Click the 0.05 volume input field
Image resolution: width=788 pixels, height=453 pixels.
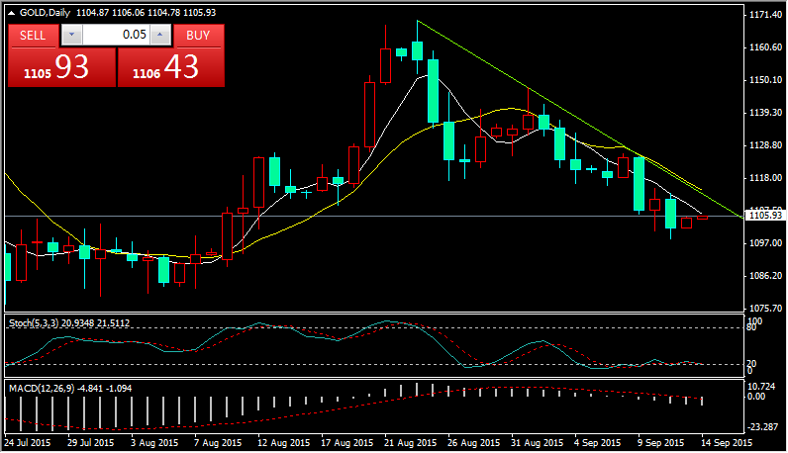click(116, 35)
